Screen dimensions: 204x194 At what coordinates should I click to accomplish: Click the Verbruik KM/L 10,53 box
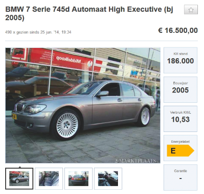tap(180, 119)
